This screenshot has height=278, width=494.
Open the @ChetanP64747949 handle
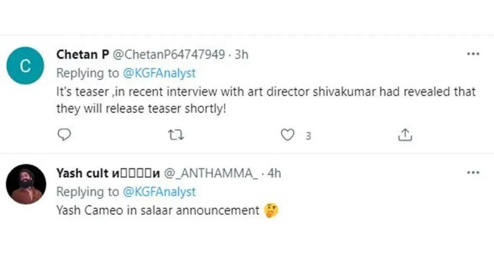(x=169, y=54)
